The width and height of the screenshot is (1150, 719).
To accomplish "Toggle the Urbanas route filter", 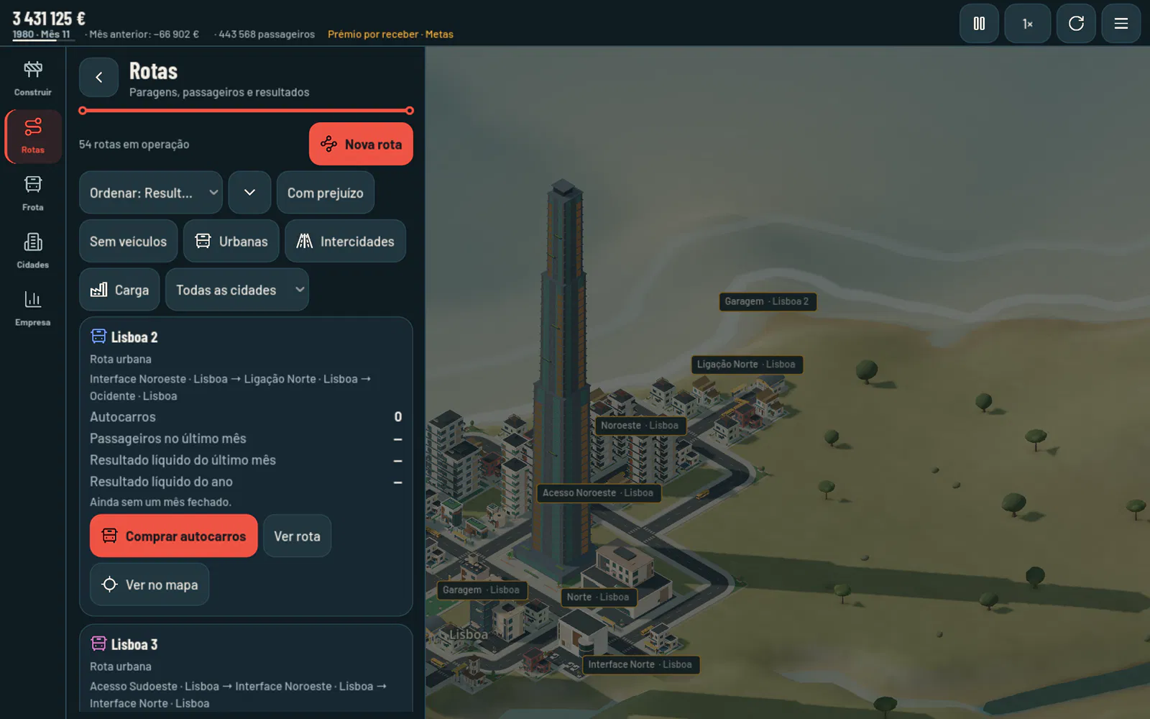I will click(x=231, y=242).
